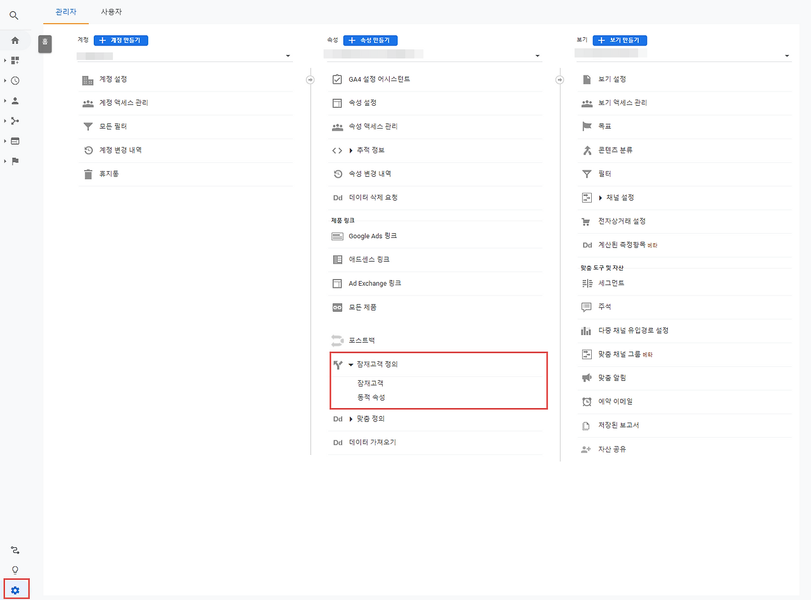
Task: Open the Home icon in left sidebar
Action: 15,41
